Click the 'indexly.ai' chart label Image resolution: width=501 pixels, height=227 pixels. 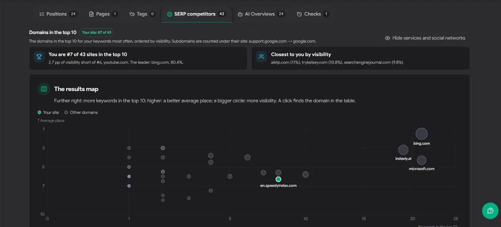[403, 159]
